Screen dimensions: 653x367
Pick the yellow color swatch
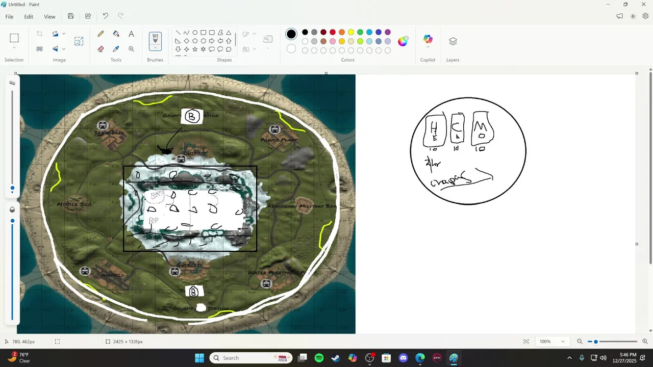point(351,32)
